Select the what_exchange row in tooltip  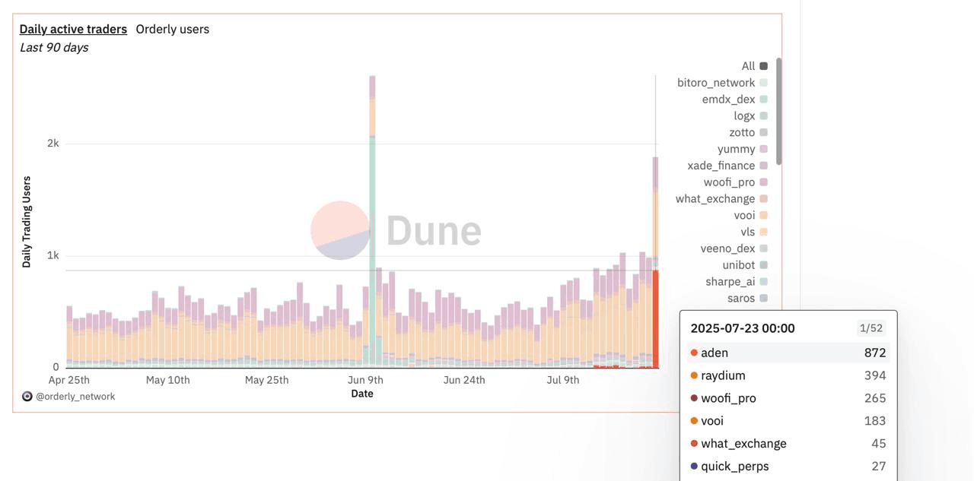[x=788, y=444]
